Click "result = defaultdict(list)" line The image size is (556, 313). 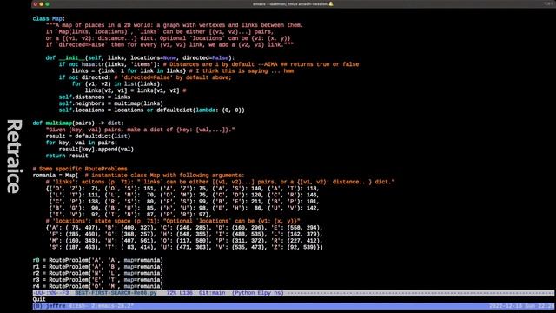(88, 137)
